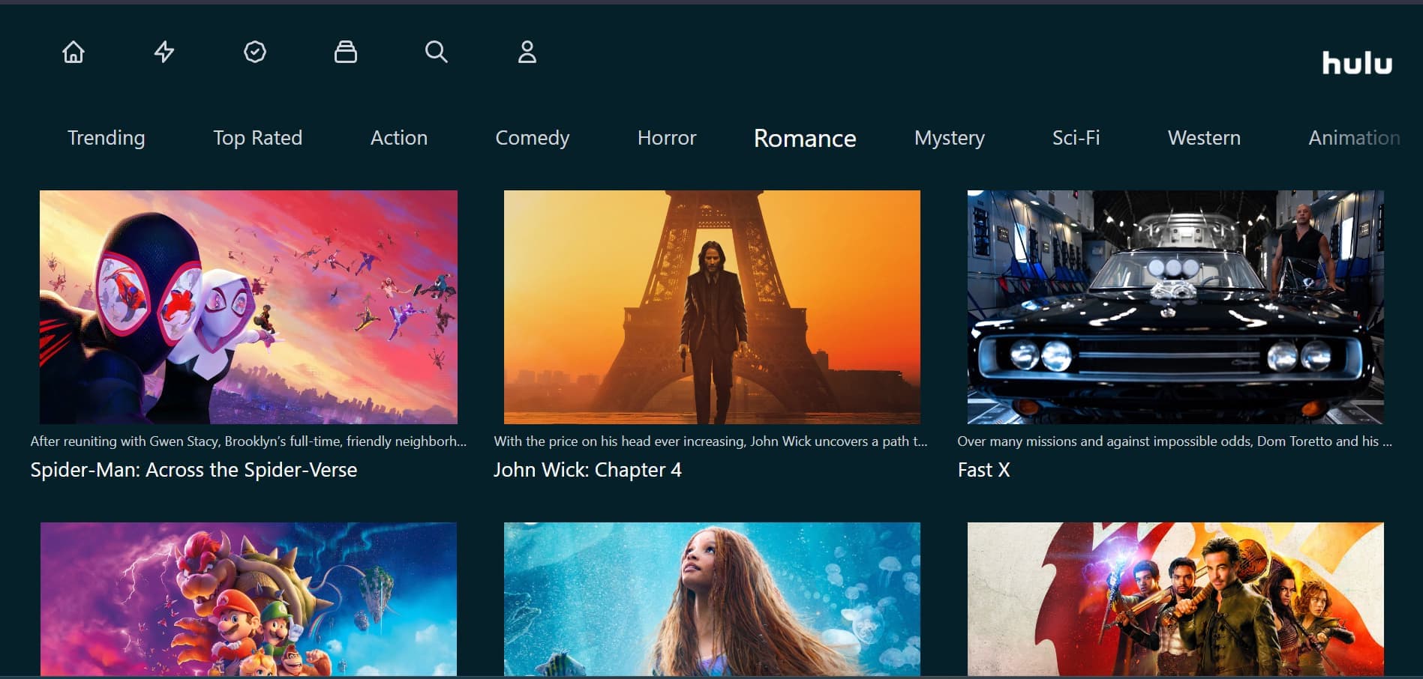Select the verified badge icon
The image size is (1423, 679).
[254, 52]
